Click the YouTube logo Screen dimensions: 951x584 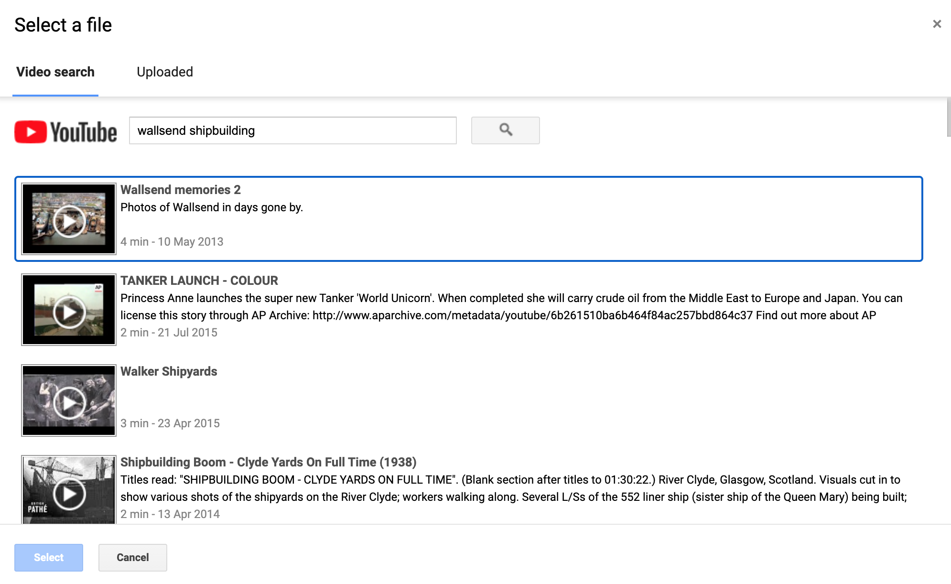[65, 131]
